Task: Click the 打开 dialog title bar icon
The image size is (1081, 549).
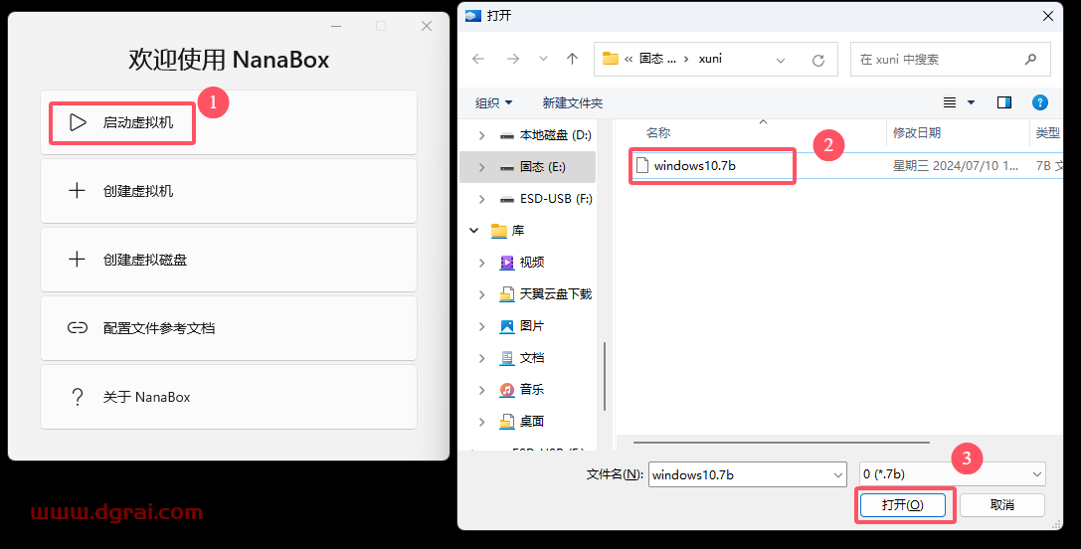Action: (x=473, y=15)
